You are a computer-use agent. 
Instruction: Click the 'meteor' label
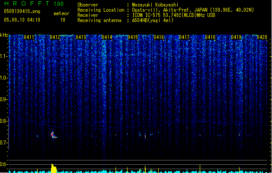(x=61, y=13)
